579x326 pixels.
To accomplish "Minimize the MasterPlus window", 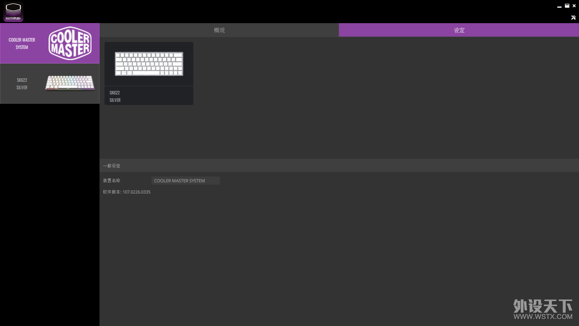I will click(559, 6).
